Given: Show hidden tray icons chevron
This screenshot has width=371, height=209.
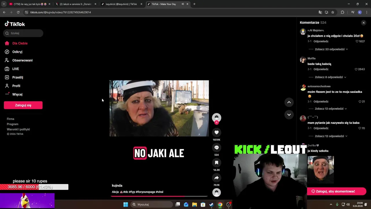Looking at the screenshot, I should [331, 204].
